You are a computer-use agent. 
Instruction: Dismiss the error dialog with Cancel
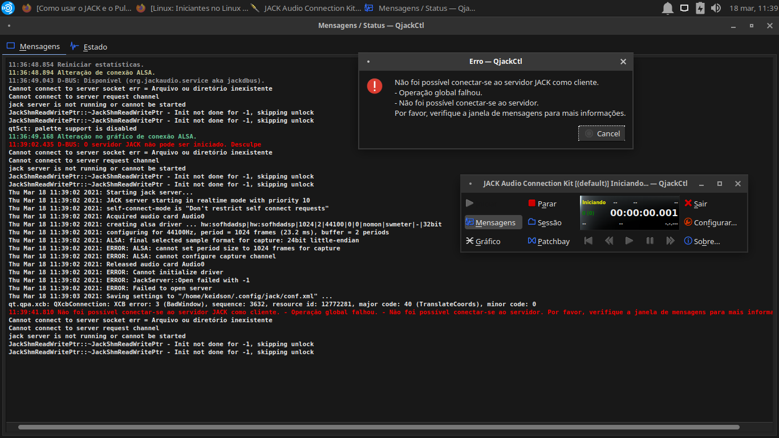(x=602, y=133)
